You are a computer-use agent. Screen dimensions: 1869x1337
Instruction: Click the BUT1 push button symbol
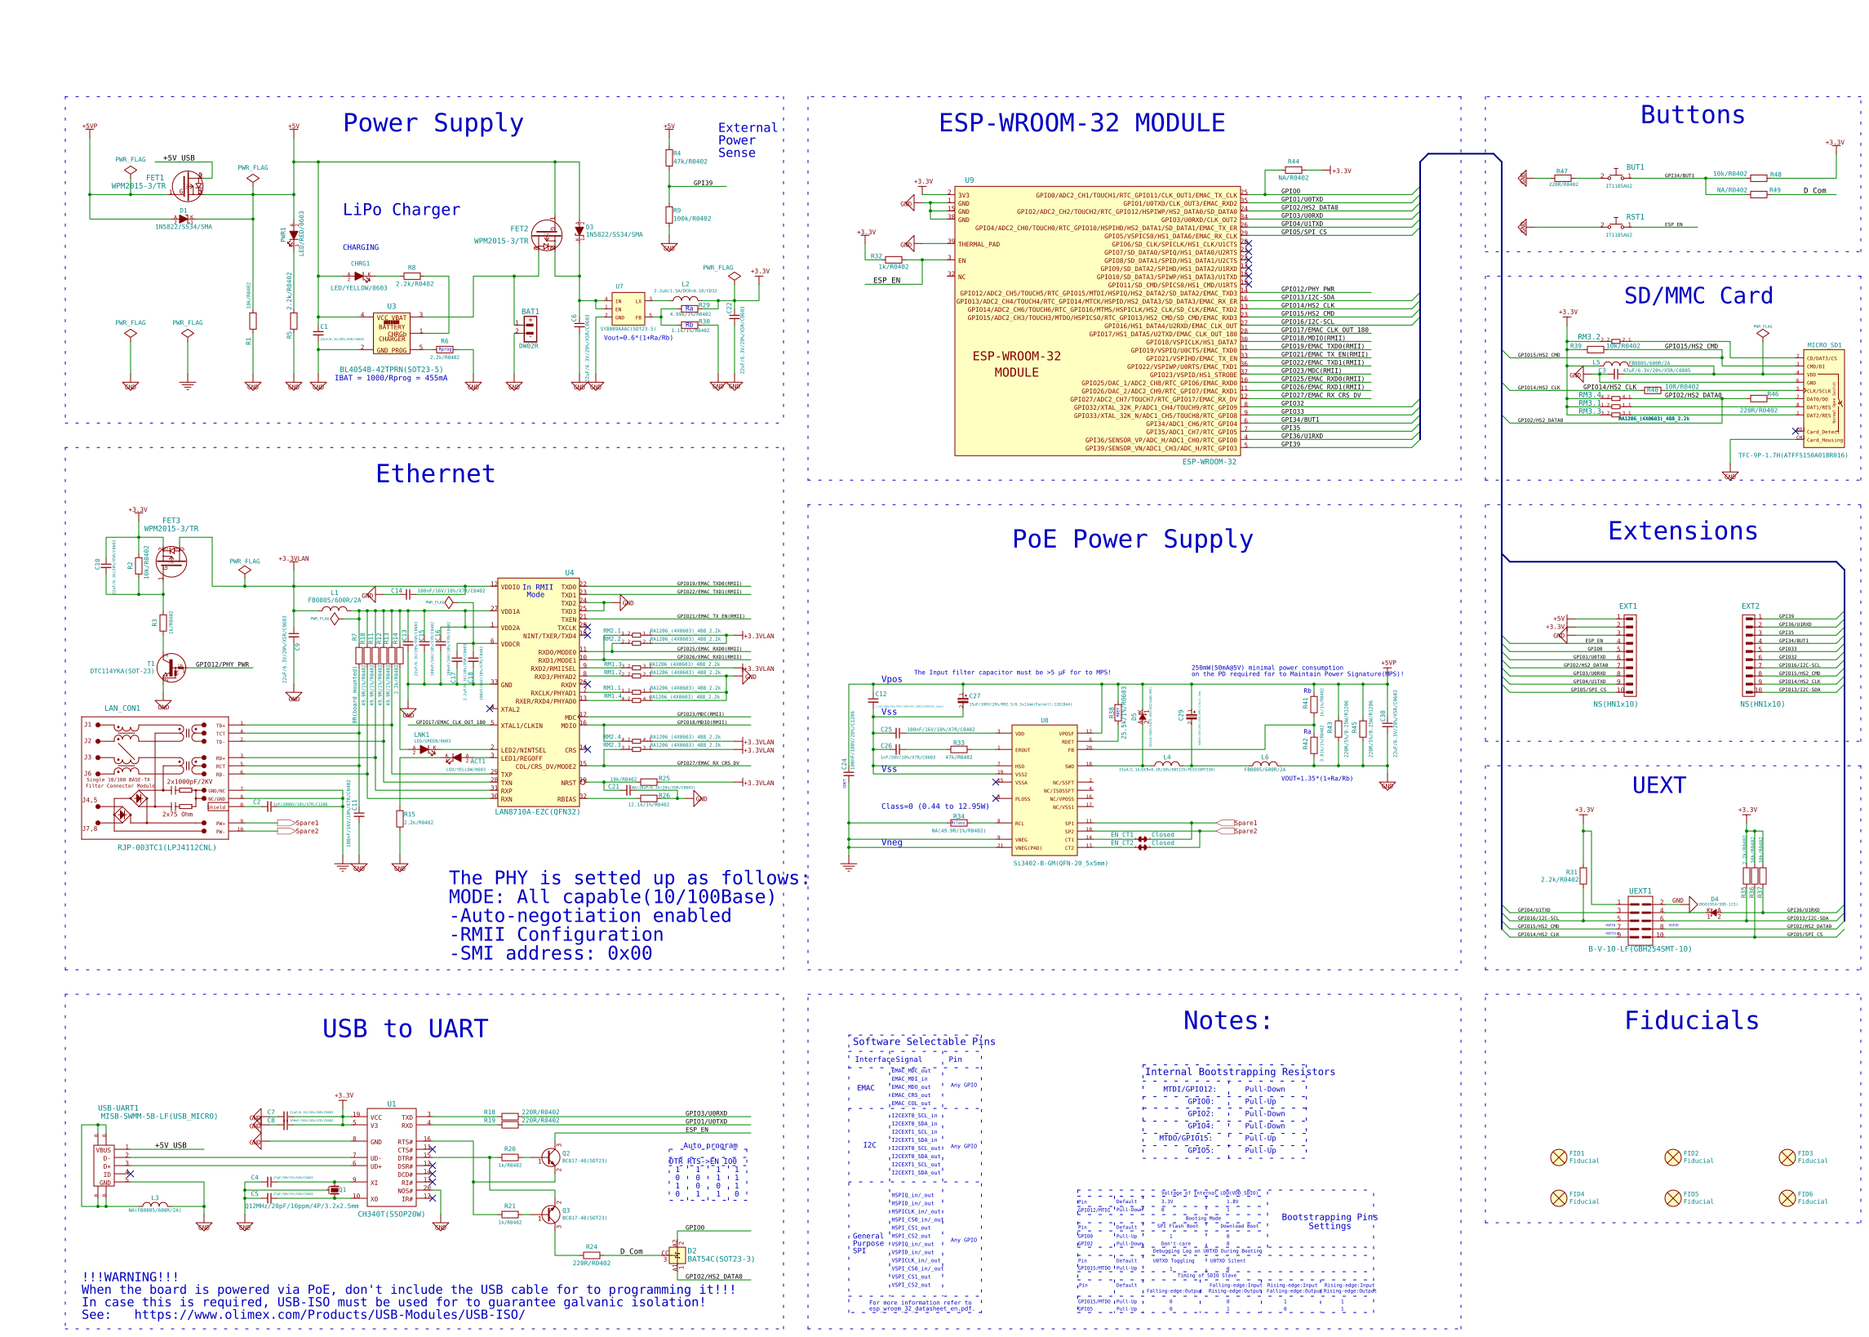point(1616,176)
